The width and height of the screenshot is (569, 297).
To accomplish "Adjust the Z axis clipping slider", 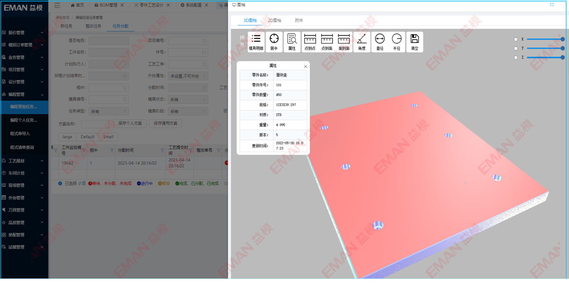I will click(x=546, y=57).
